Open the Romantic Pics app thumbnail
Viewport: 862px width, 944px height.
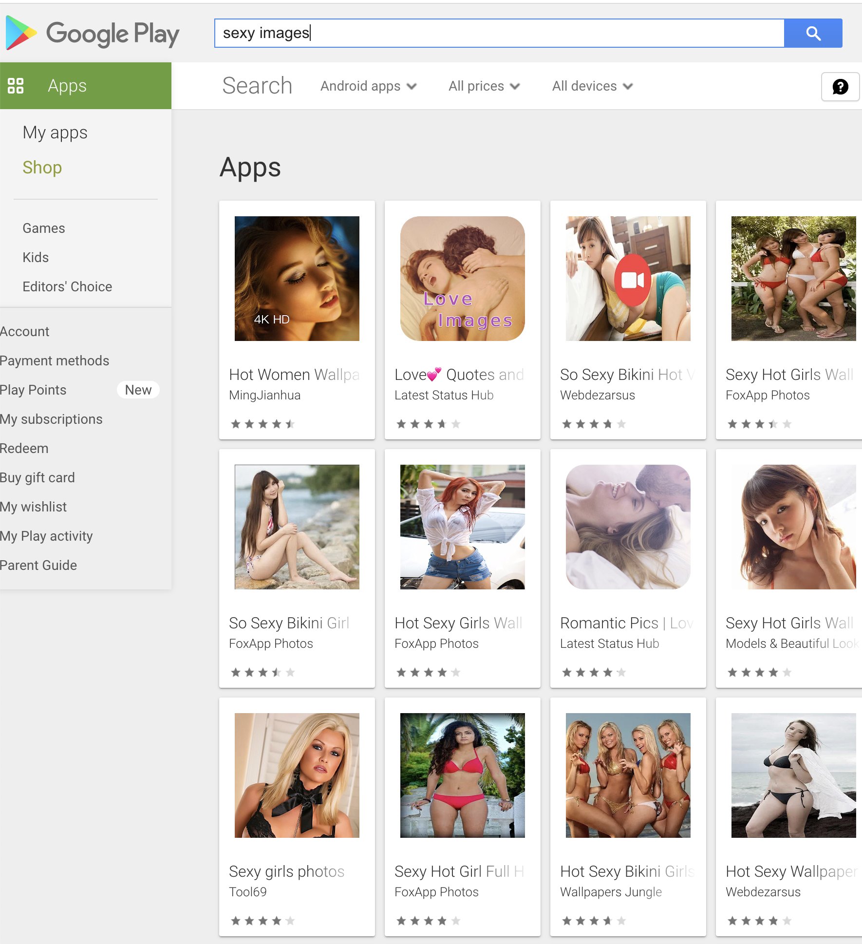click(x=628, y=527)
